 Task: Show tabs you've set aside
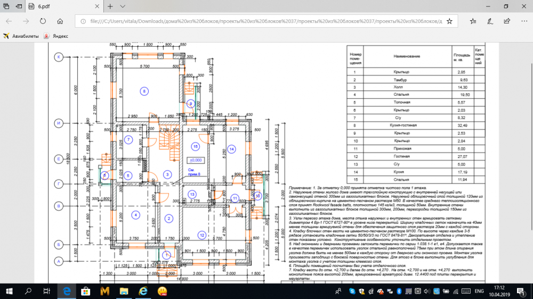click(x=6, y=6)
